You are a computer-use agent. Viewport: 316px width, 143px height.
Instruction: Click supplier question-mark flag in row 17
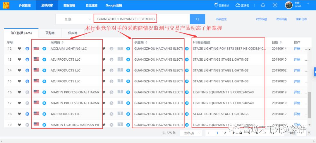click(120, 103)
